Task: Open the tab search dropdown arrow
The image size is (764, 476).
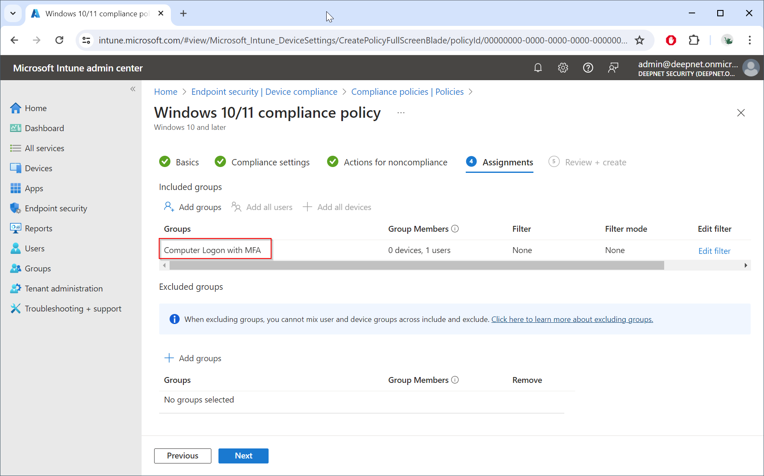Action: (x=13, y=13)
